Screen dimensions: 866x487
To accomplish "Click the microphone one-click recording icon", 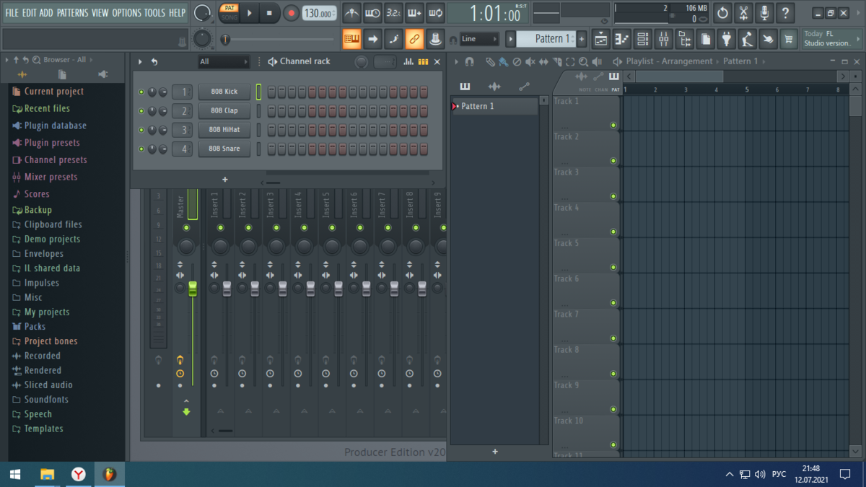I will pyautogui.click(x=764, y=13).
